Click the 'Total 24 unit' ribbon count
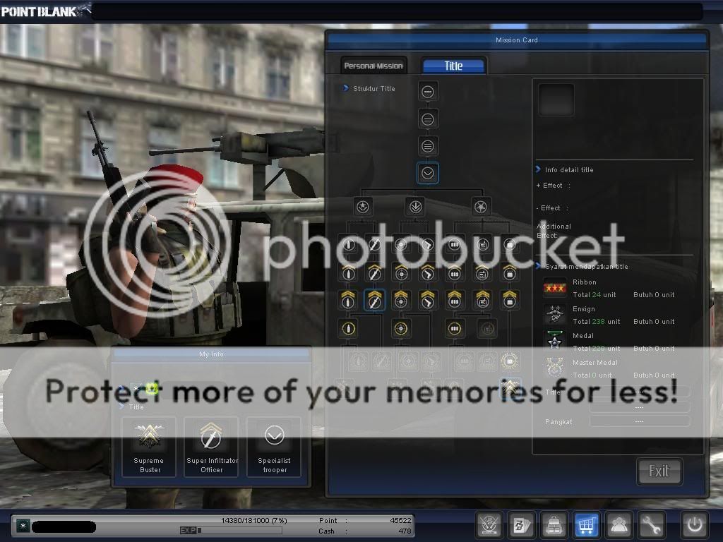The width and height of the screenshot is (723, 542). 594,294
